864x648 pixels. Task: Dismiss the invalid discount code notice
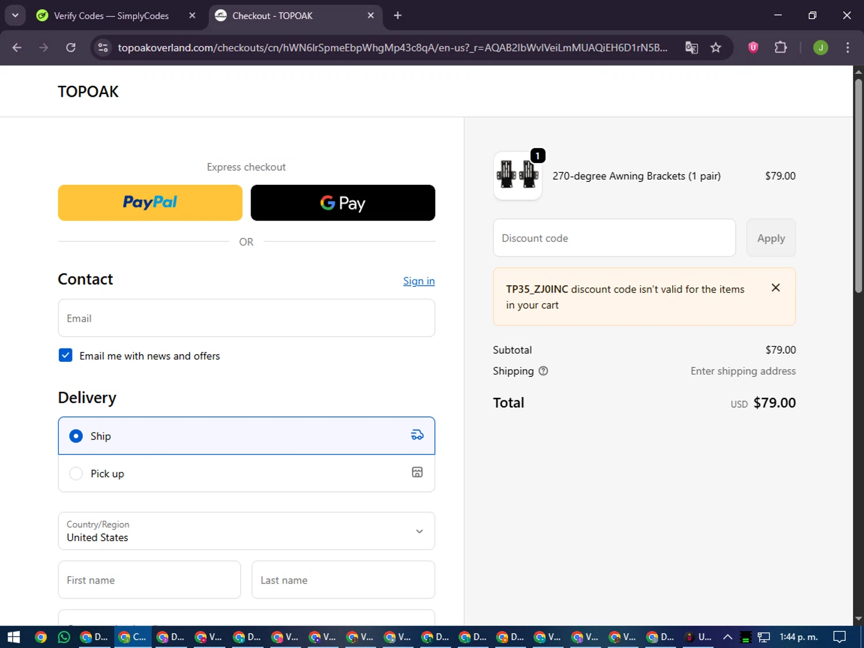(x=776, y=287)
